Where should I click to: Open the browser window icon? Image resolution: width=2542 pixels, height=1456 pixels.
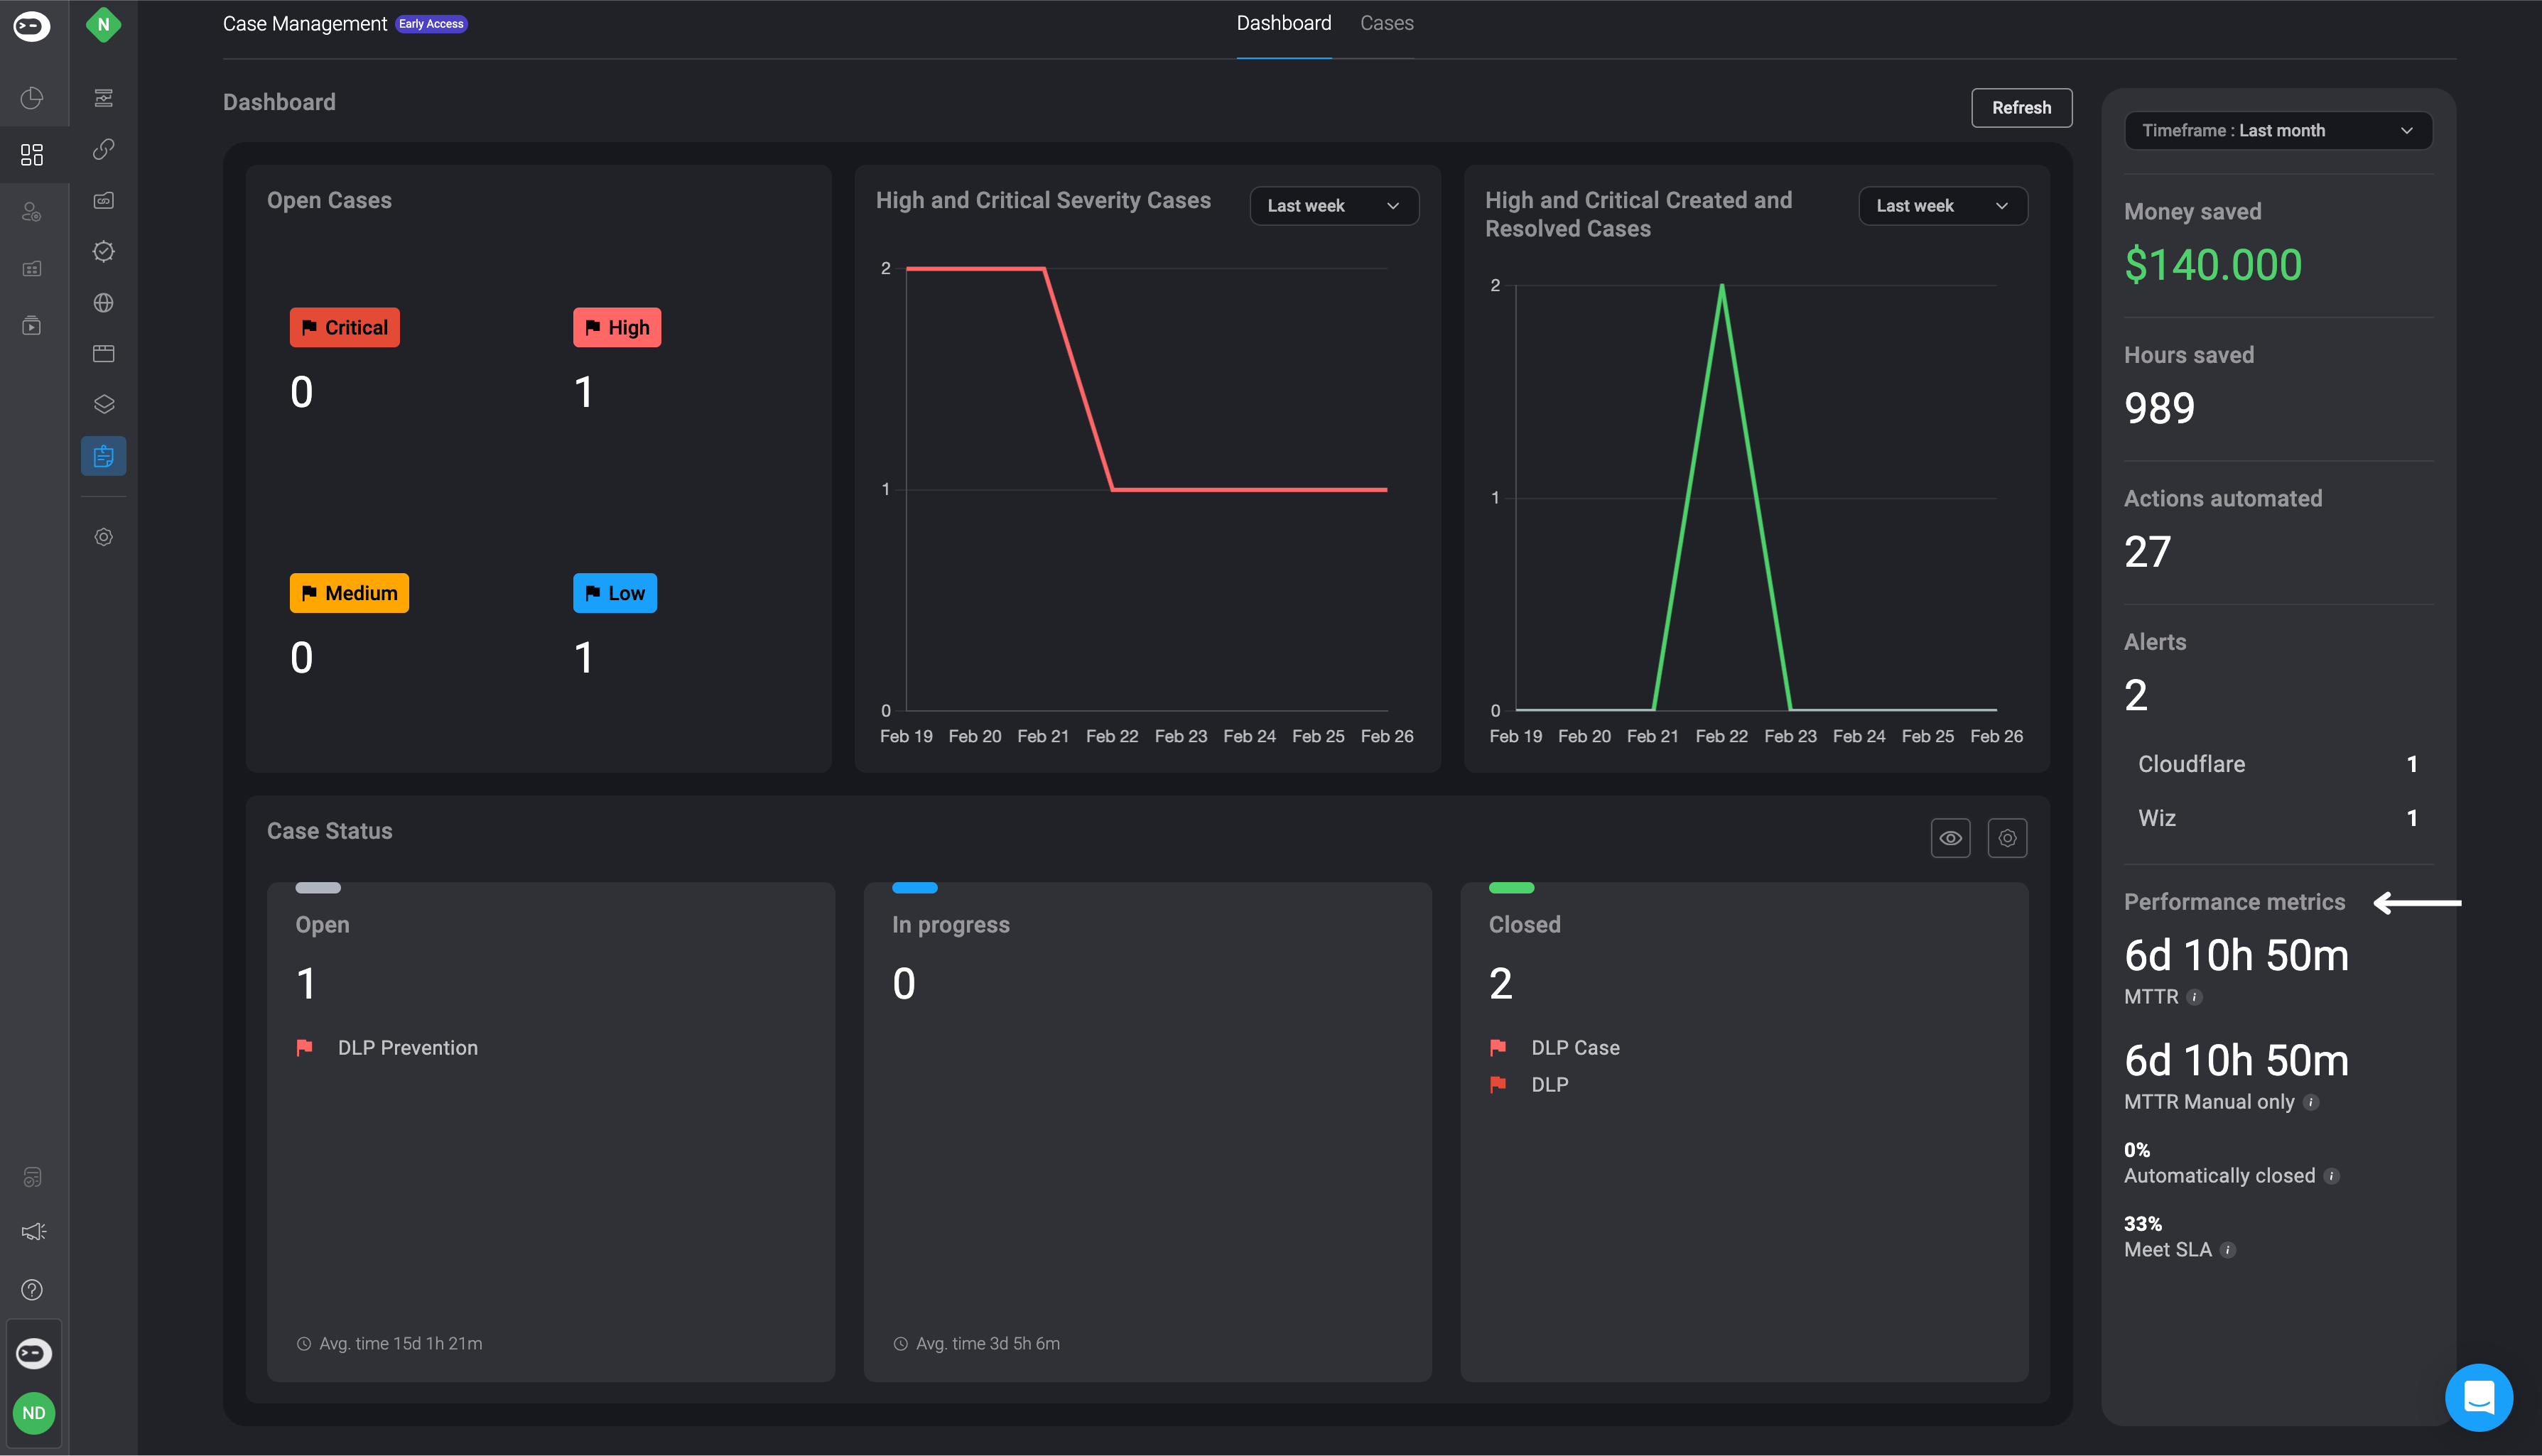coord(103,353)
